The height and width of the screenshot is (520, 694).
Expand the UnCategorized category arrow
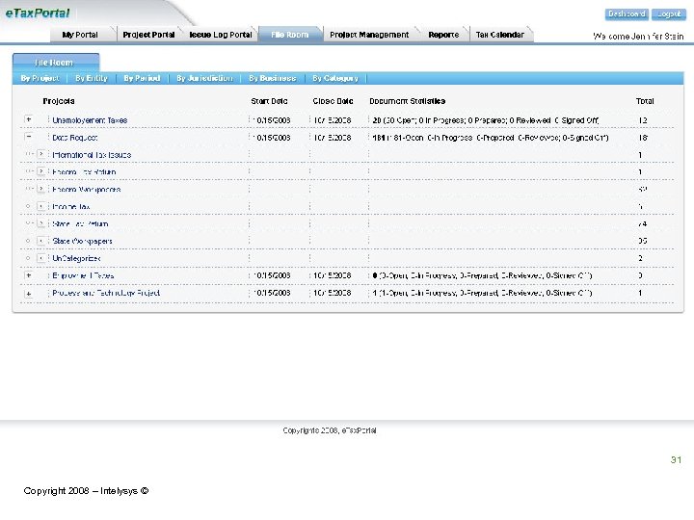tap(41, 258)
